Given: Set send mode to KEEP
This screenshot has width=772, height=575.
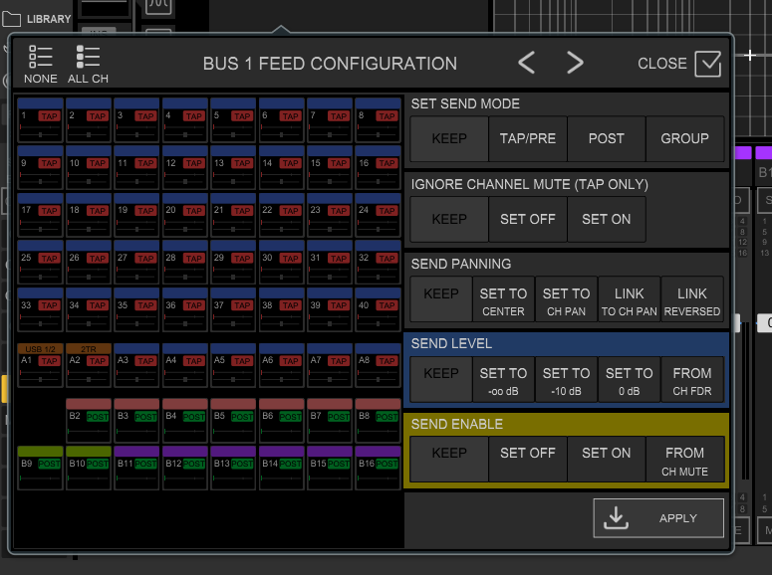Looking at the screenshot, I should tap(449, 138).
